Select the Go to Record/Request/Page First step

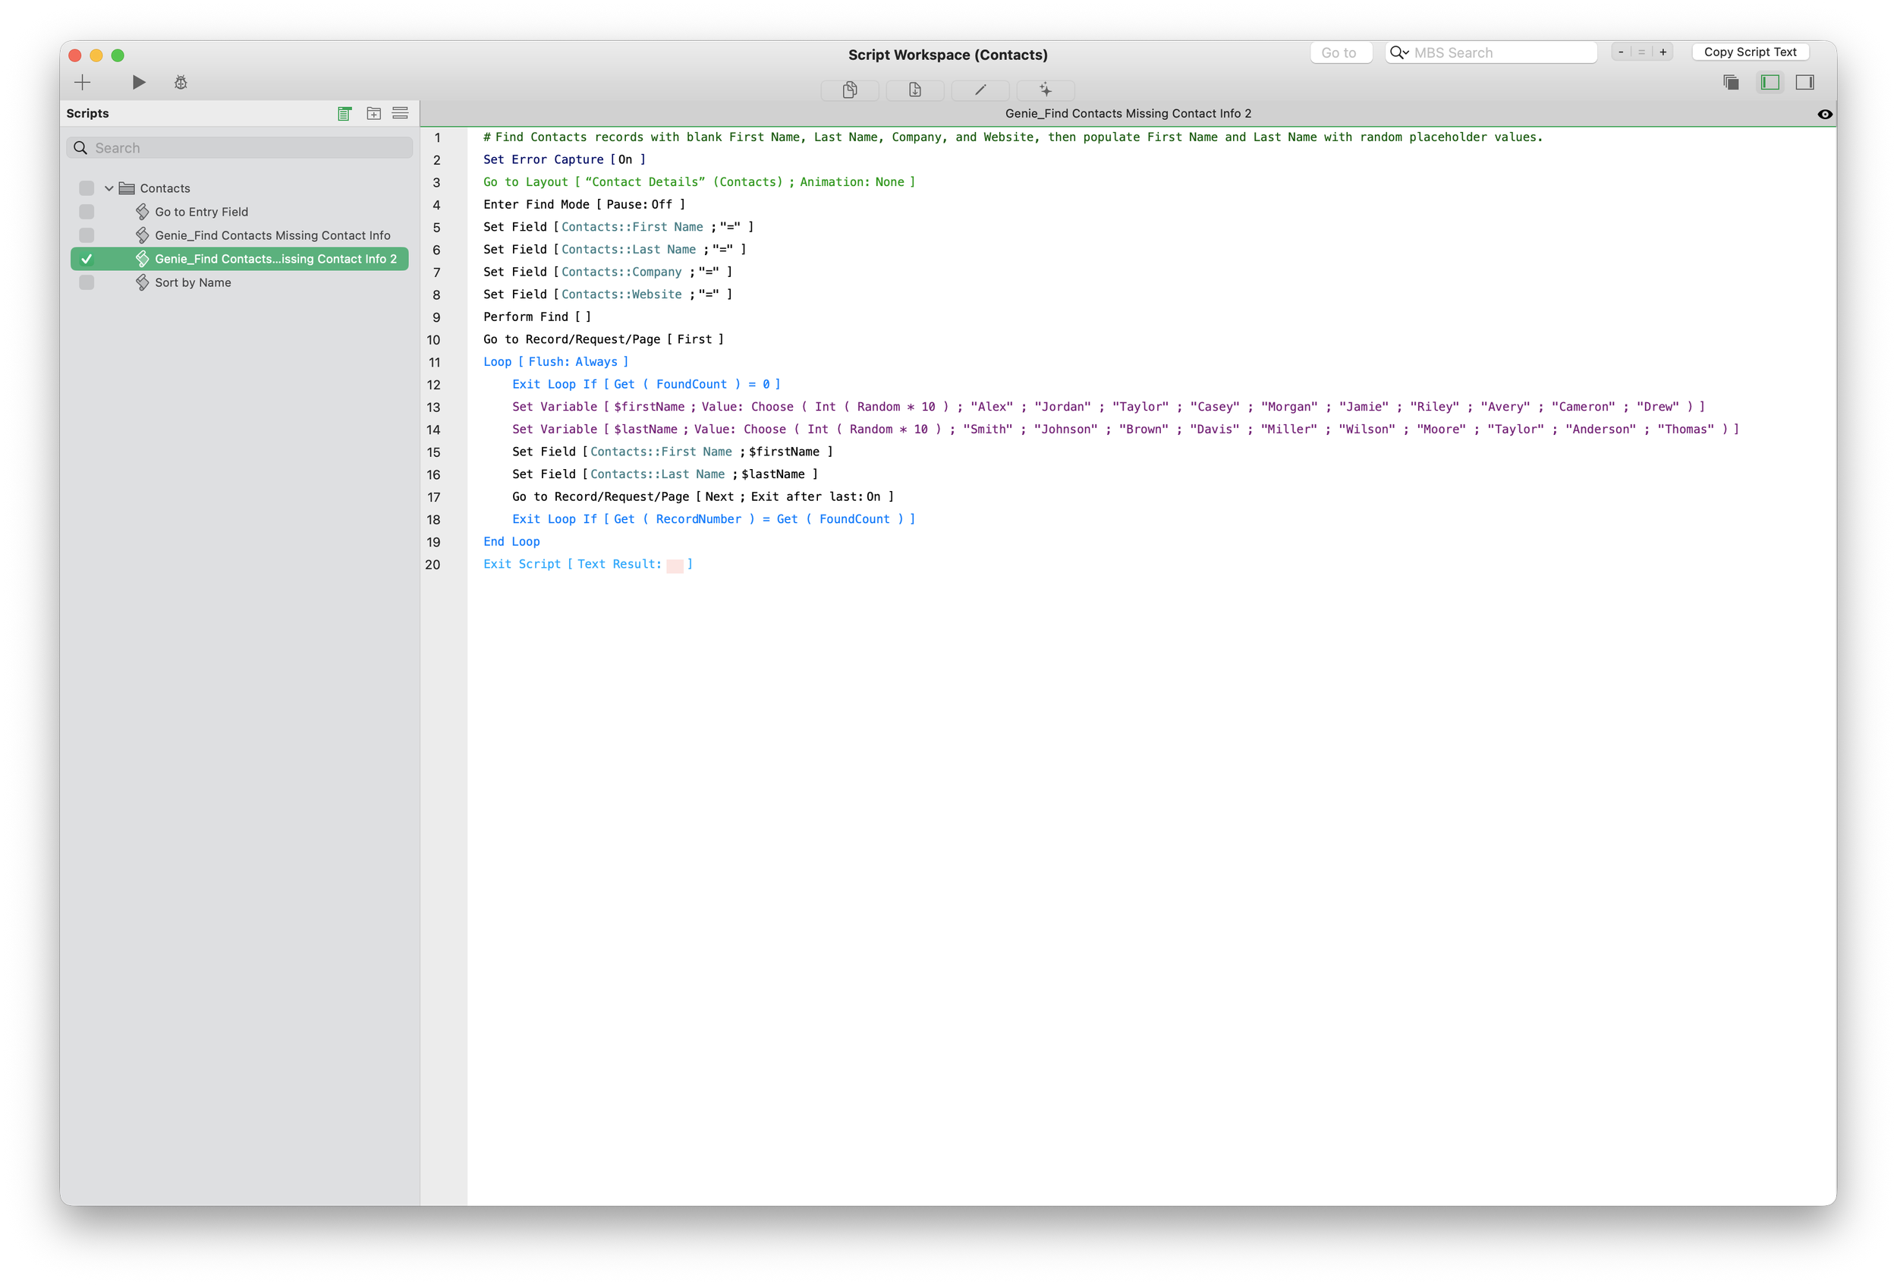pyautogui.click(x=603, y=339)
